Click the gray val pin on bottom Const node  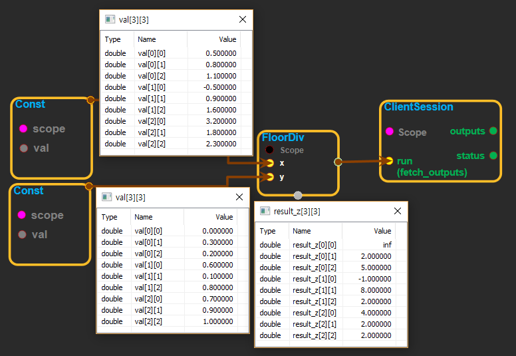pyautogui.click(x=21, y=234)
